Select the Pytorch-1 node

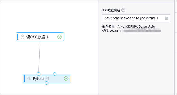pos(46,79)
